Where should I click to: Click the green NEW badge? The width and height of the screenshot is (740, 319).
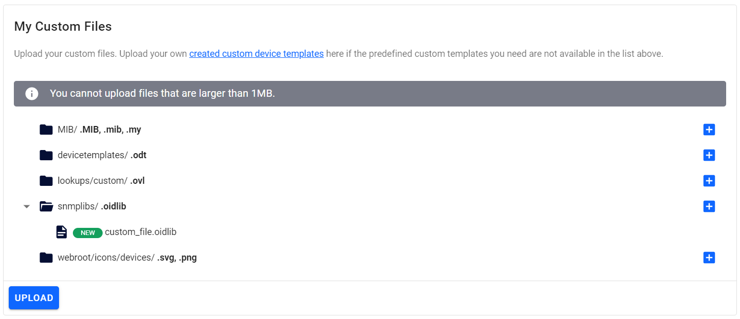coord(88,232)
